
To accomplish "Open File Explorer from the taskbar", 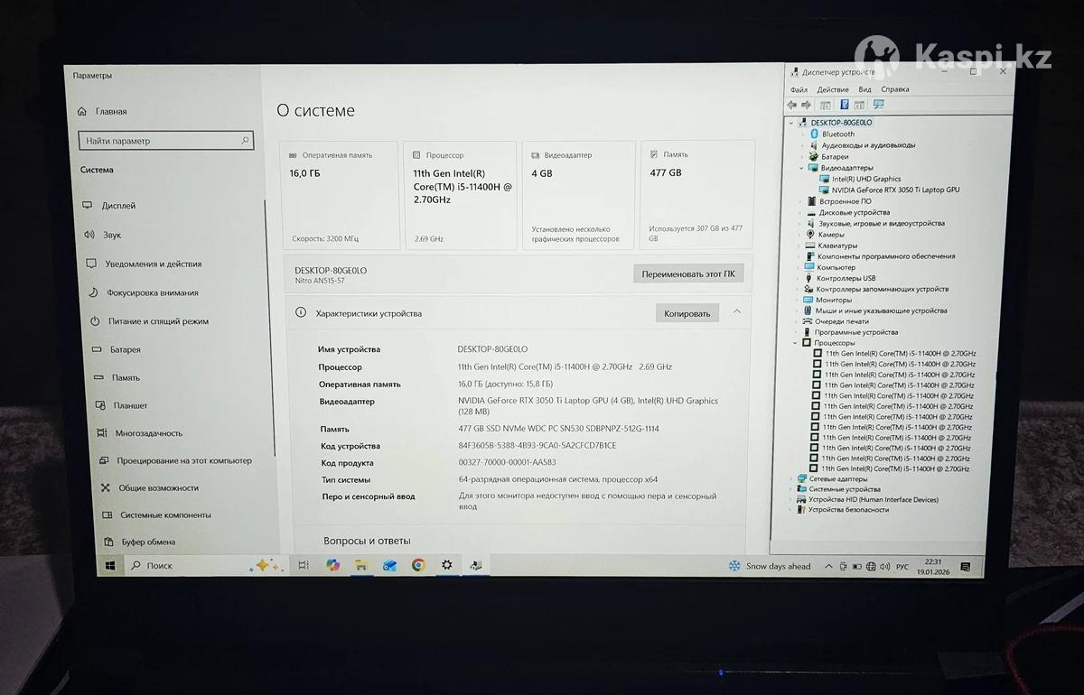I will (361, 565).
